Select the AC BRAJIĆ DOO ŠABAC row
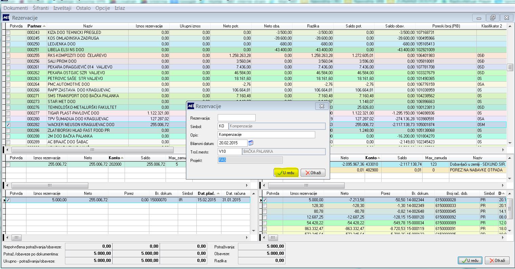 coord(256,142)
